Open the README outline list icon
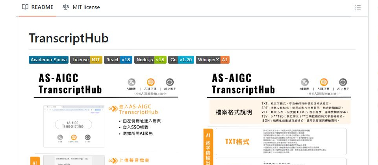 358,7
